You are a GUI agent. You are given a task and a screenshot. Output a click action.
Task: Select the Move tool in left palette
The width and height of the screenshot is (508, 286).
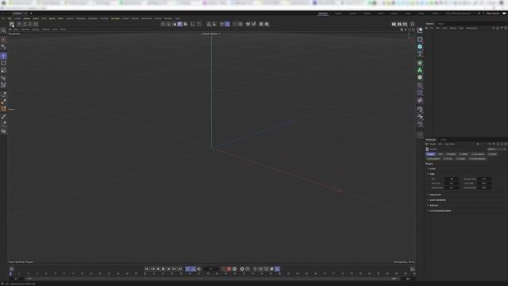pos(3,56)
